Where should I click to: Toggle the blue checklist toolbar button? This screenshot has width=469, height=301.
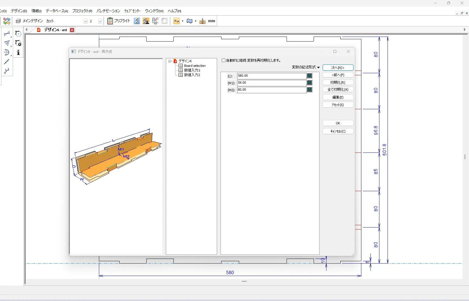(137, 21)
